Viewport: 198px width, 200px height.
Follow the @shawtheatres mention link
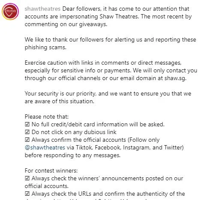[x=45, y=147]
